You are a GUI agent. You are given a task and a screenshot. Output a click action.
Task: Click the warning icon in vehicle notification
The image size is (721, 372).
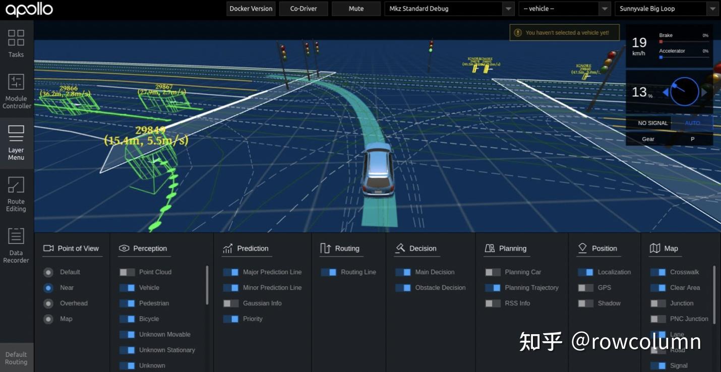(517, 33)
